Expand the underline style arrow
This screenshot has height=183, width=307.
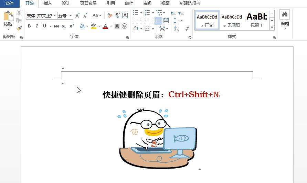pyautogui.click(x=50, y=26)
